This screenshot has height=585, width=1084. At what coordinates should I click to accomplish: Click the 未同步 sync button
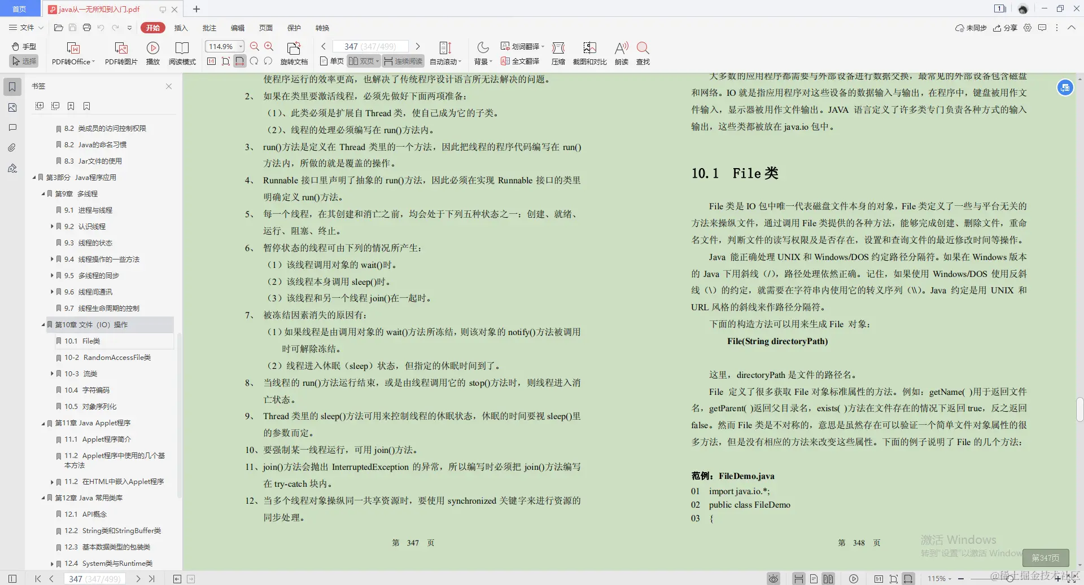pyautogui.click(x=971, y=28)
